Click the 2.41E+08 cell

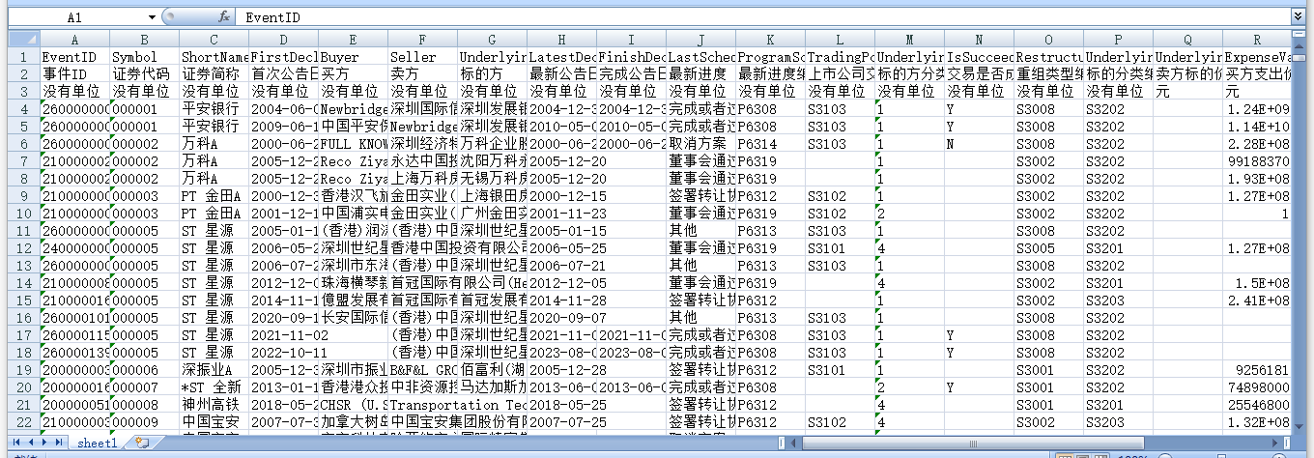point(1257,301)
